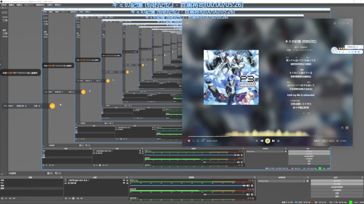Add a new source with plus icon

(x=66, y=199)
